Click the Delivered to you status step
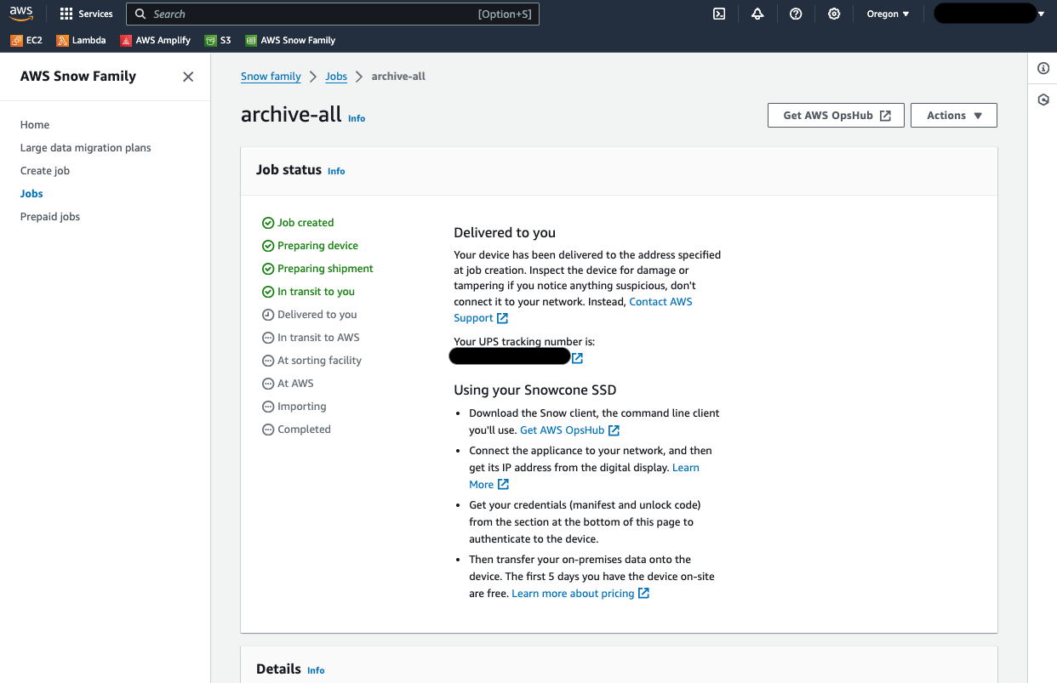The height and width of the screenshot is (683, 1057). click(310, 315)
